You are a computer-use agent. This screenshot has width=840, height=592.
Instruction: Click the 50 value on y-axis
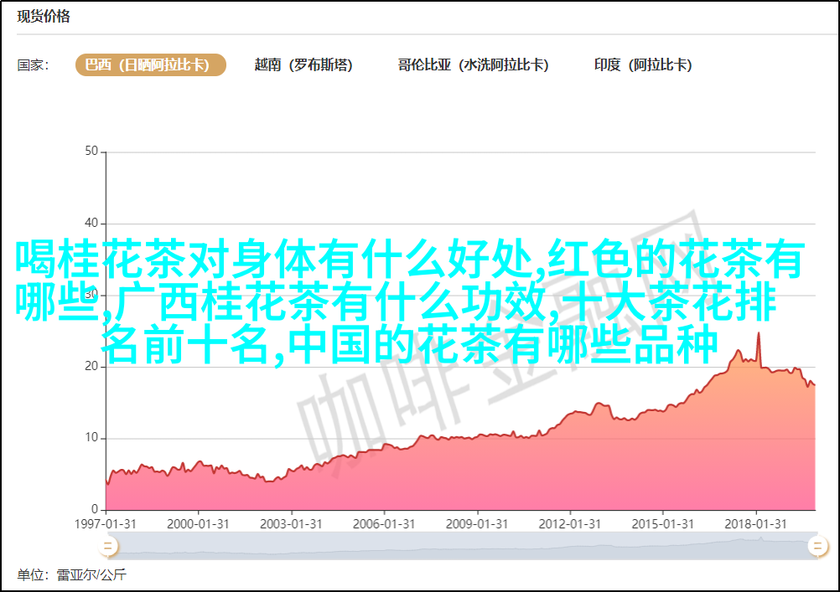91,152
